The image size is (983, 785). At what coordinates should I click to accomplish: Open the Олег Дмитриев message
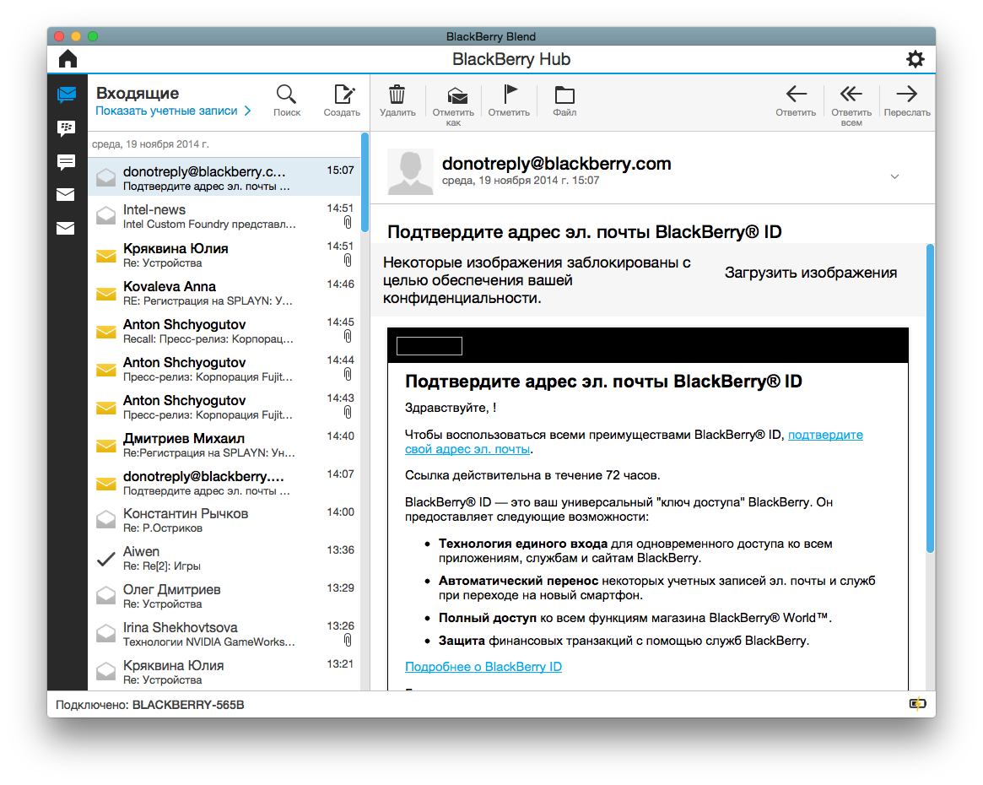point(224,596)
